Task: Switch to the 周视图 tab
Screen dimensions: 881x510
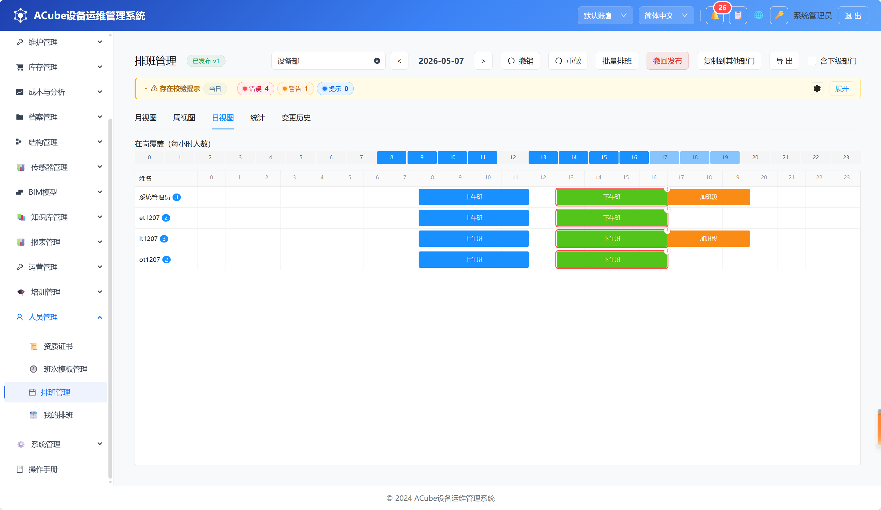Action: tap(184, 118)
